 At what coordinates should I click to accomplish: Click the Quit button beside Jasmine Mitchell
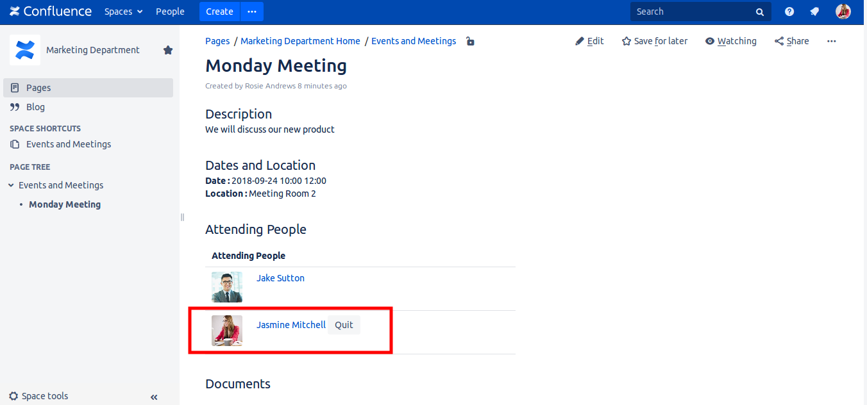tap(344, 325)
